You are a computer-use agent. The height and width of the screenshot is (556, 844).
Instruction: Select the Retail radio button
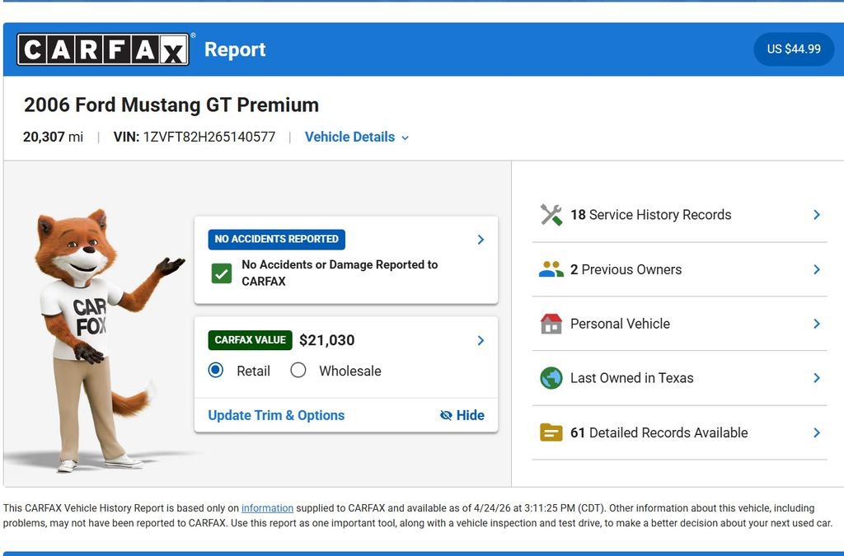[x=216, y=371]
